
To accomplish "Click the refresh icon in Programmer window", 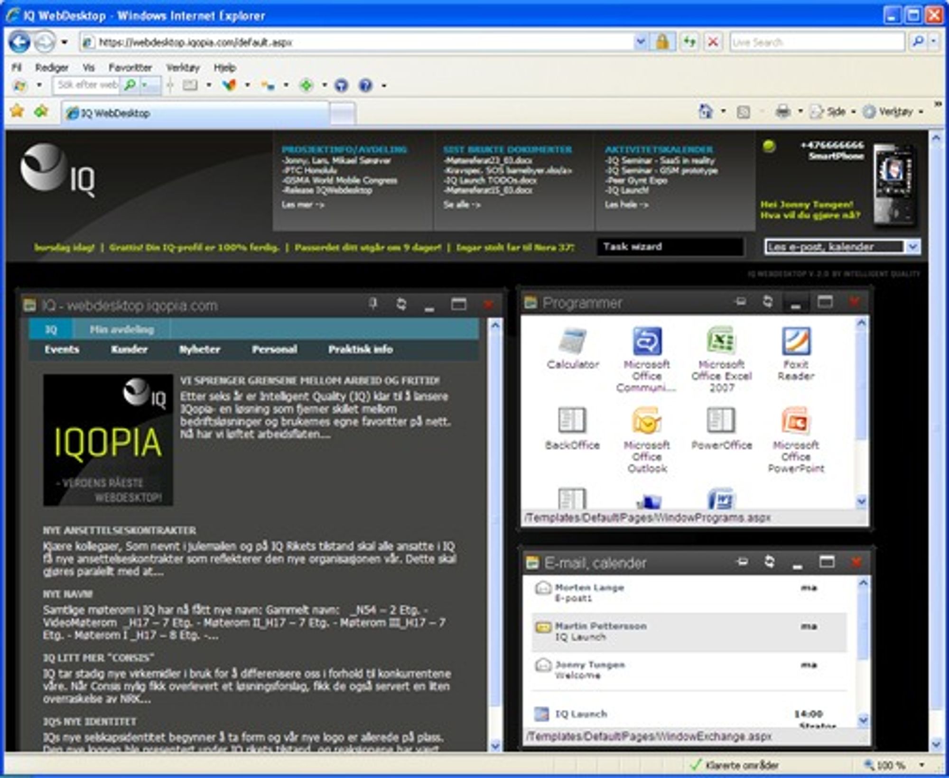I will click(x=767, y=302).
